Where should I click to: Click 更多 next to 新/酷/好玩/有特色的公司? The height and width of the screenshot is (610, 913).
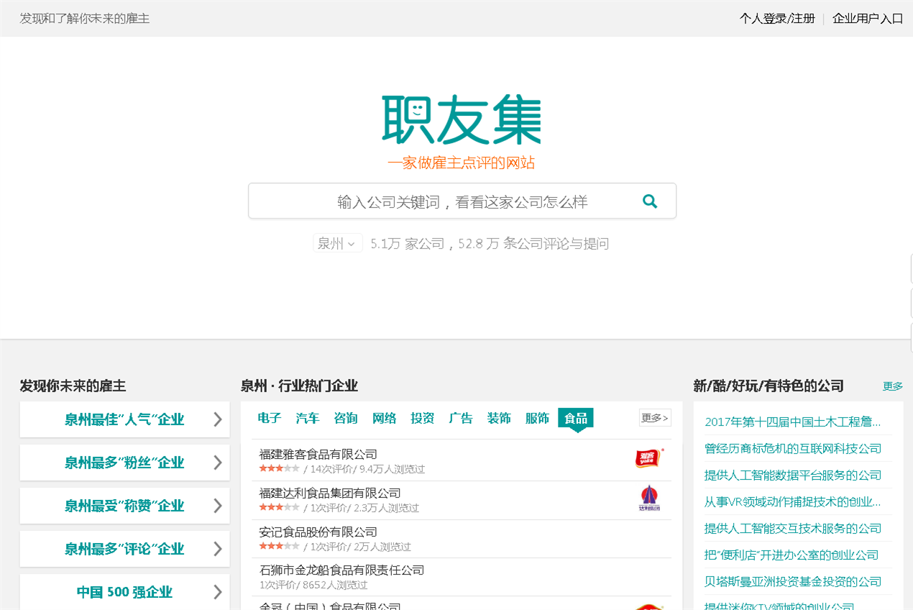[893, 386]
